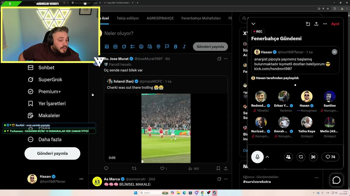Click Grok icon on Jose Murat post

click(x=219, y=59)
